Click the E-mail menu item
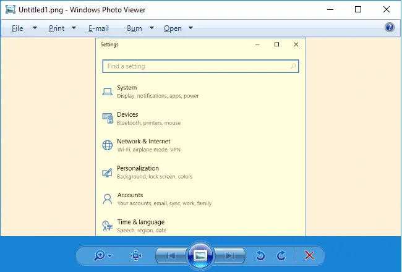The height and width of the screenshot is (272, 402). coord(98,28)
